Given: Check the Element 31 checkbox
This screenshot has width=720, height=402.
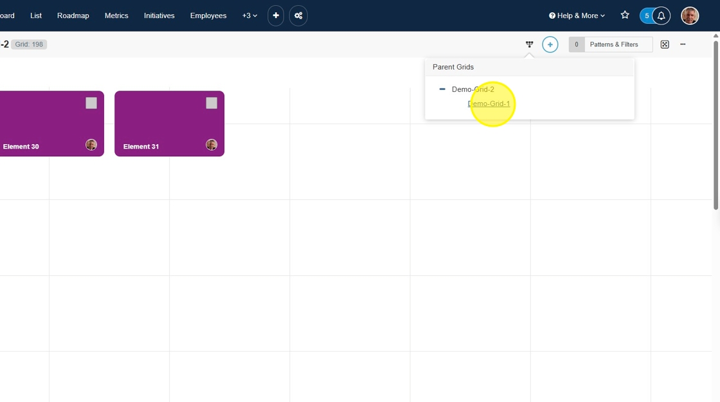Looking at the screenshot, I should coord(212,103).
